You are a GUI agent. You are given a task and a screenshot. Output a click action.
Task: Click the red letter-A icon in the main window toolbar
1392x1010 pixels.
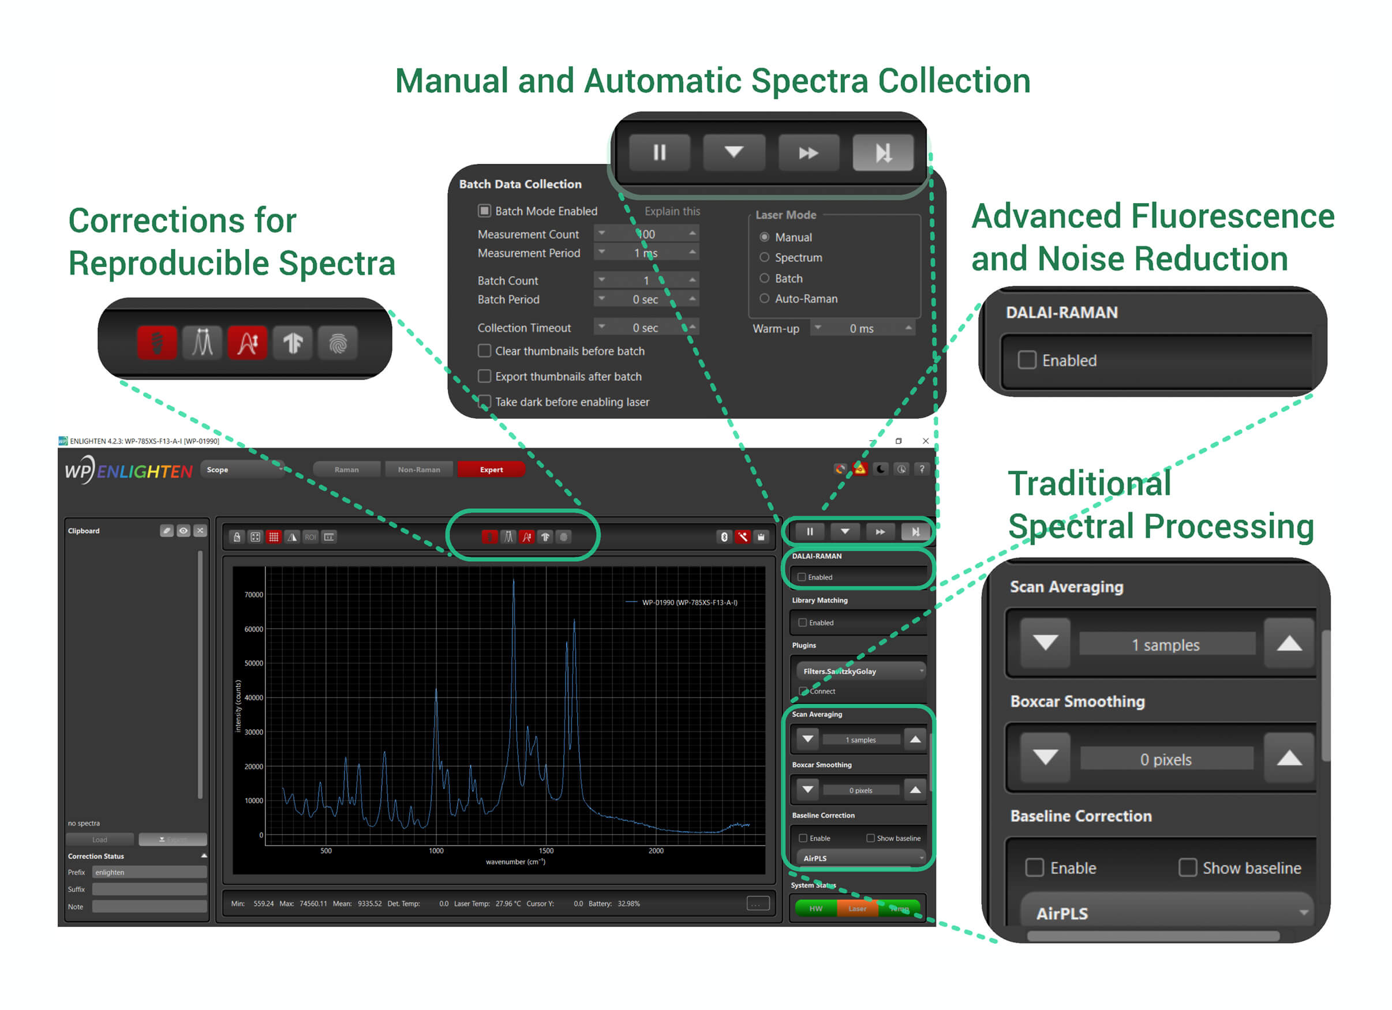(526, 538)
